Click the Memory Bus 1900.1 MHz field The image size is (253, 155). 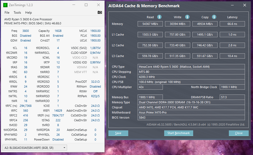point(150,97)
